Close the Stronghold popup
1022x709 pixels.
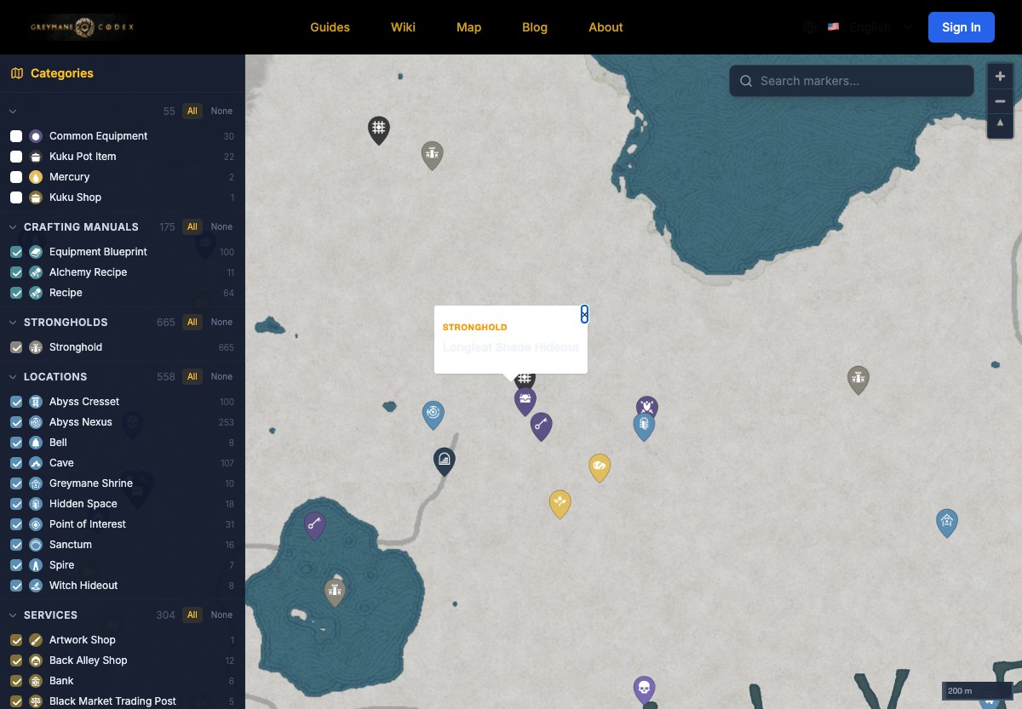pos(584,315)
